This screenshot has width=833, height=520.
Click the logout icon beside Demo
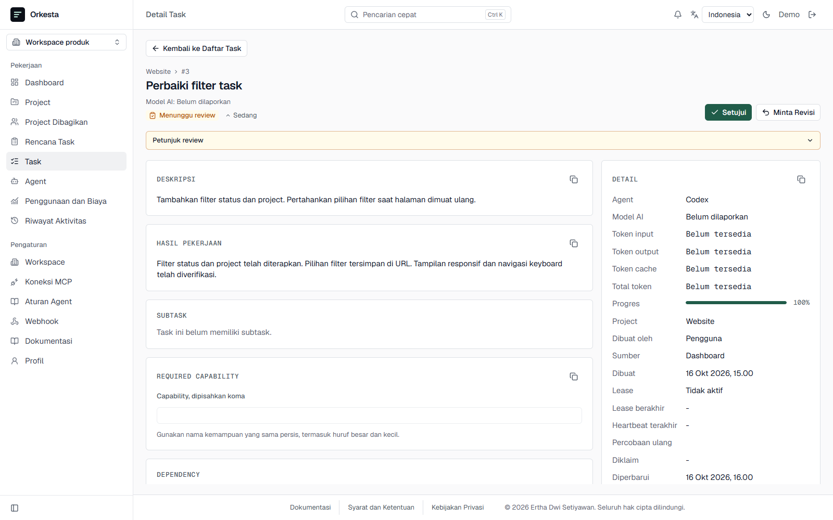[x=812, y=15]
